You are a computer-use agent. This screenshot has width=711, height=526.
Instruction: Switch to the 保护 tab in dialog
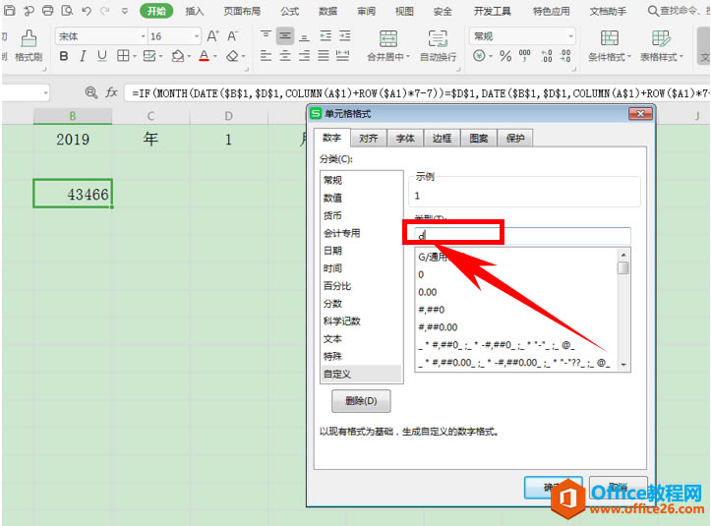tap(515, 139)
